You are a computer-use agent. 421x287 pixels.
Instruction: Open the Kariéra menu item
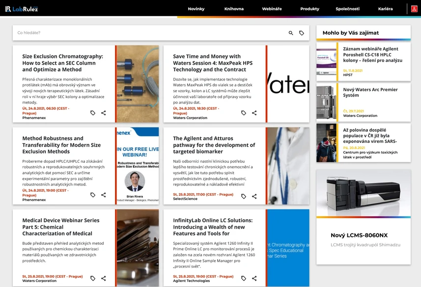(x=385, y=9)
